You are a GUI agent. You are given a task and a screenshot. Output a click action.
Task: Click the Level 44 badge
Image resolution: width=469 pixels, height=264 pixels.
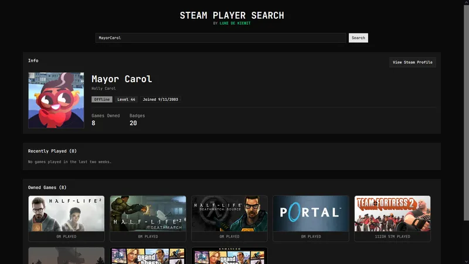[126, 99]
